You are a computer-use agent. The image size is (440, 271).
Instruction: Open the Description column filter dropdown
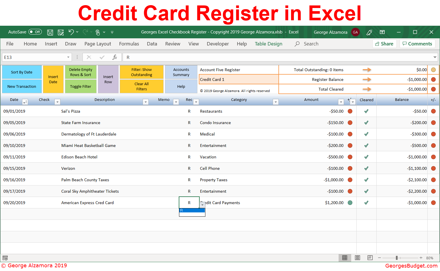[x=146, y=102]
